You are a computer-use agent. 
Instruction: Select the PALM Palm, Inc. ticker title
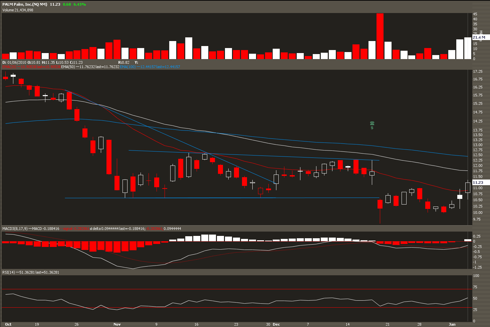25,4
